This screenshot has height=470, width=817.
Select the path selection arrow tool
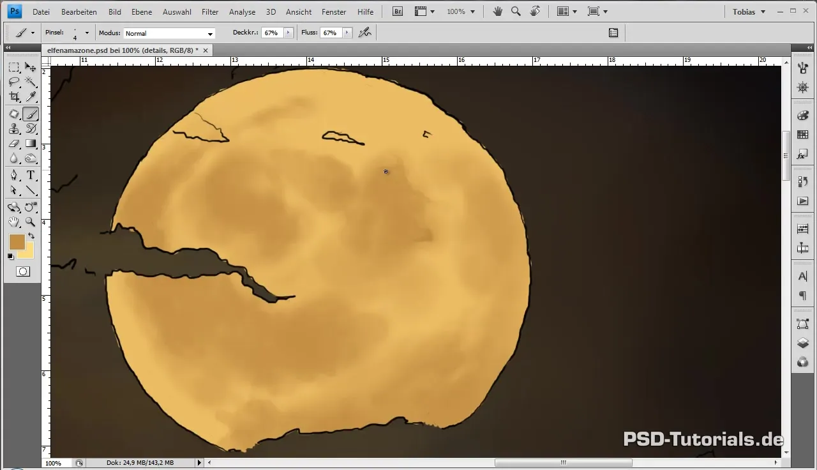point(14,190)
